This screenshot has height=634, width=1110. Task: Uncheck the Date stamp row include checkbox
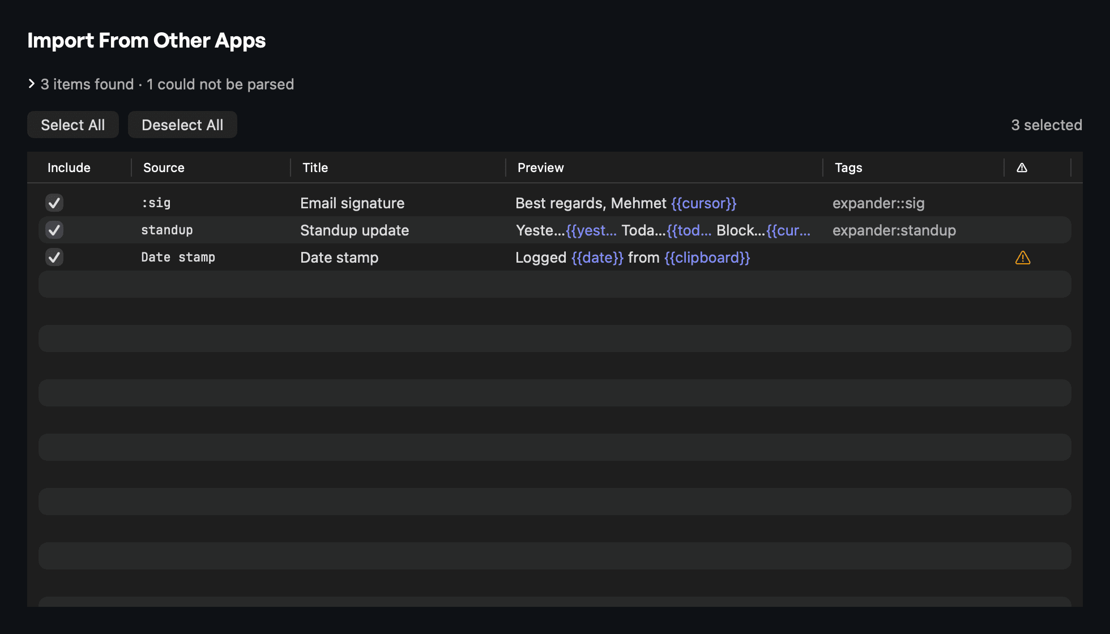pyautogui.click(x=54, y=257)
